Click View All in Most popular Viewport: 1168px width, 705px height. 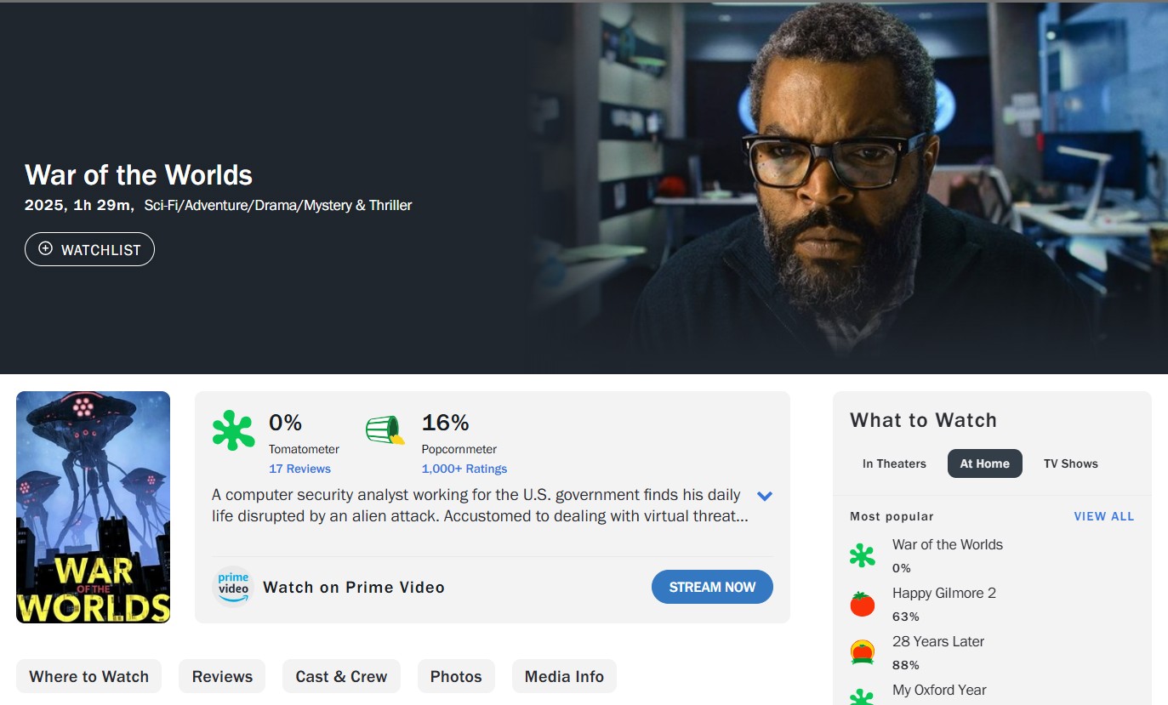1103,516
